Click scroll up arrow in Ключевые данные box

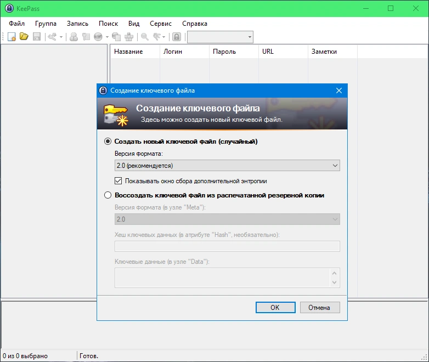pyautogui.click(x=334, y=273)
